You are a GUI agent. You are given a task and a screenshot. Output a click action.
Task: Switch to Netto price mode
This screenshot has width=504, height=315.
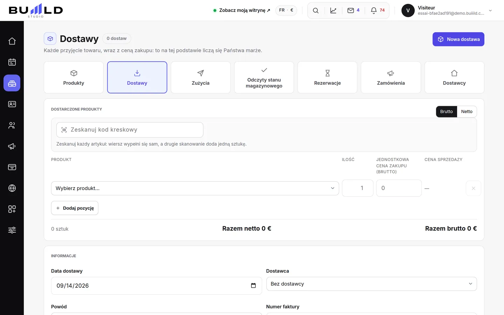(467, 112)
